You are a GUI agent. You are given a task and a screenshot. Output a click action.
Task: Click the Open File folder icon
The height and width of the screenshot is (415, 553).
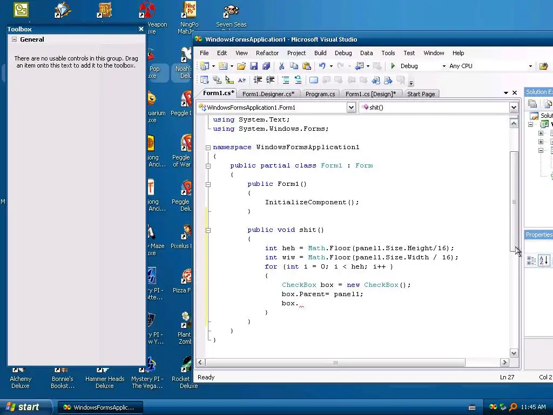click(241, 66)
